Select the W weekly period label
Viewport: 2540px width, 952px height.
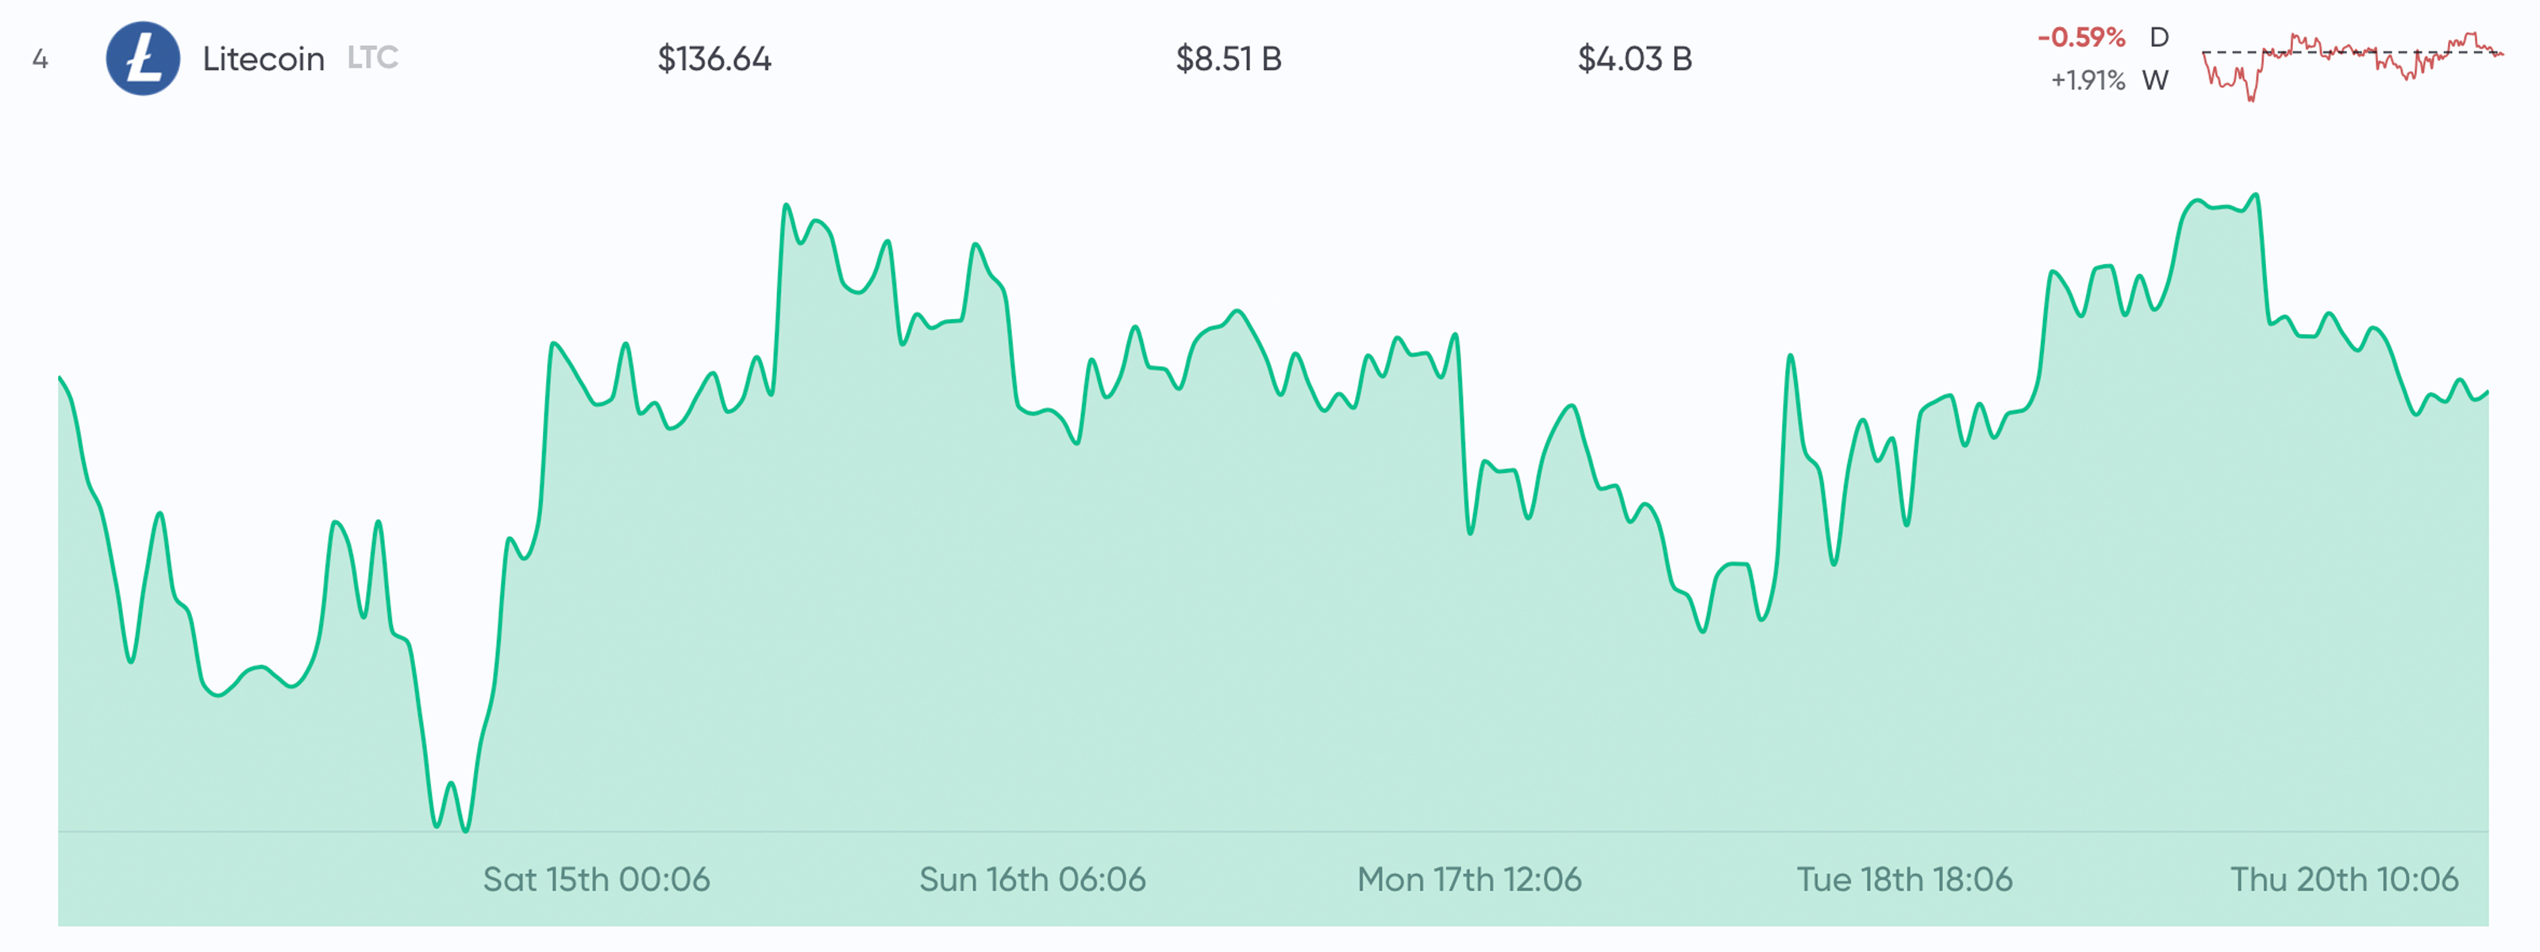pyautogui.click(x=2156, y=81)
